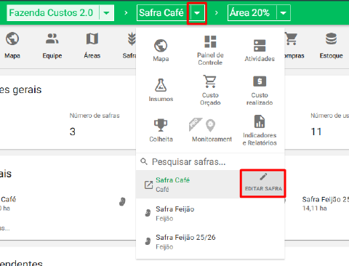Click the bean icon beside Safra Feijão 25/26

pos(148,241)
